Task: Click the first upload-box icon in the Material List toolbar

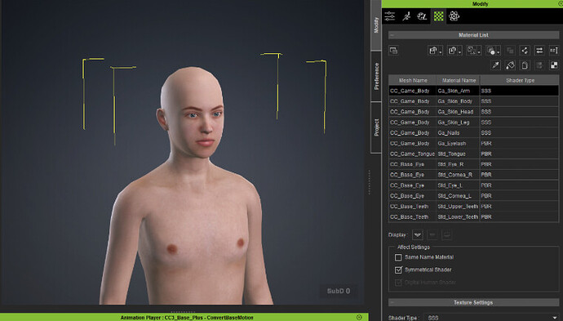Action: (x=433, y=51)
